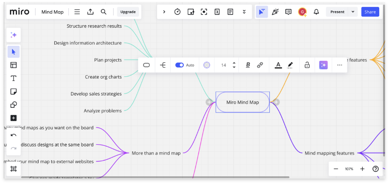389x184 pixels.
Task: Toggle collaborator cursors icon
Action: pyautogui.click(x=262, y=12)
